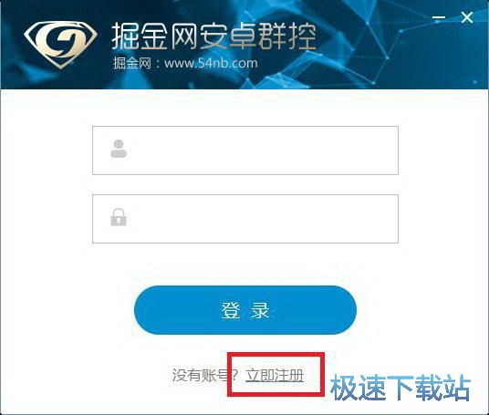489x415 pixels.
Task: Click the 掘金网安卓群控 title text
Action: [x=213, y=36]
